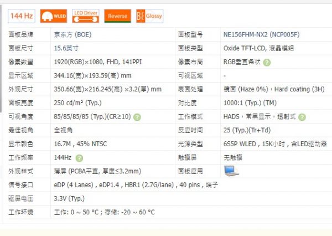Click the 面板应用 row label
The height and width of the screenshot is (236, 332).
point(190,171)
